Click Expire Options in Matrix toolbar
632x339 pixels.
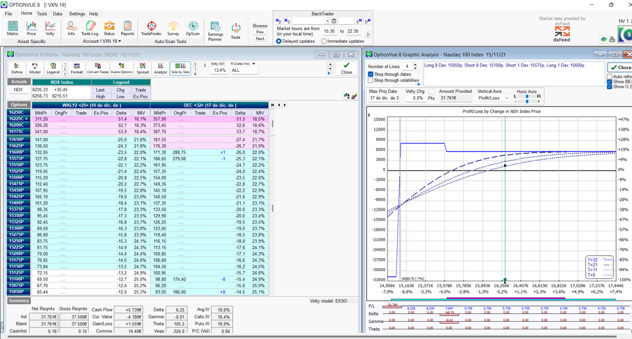(121, 68)
